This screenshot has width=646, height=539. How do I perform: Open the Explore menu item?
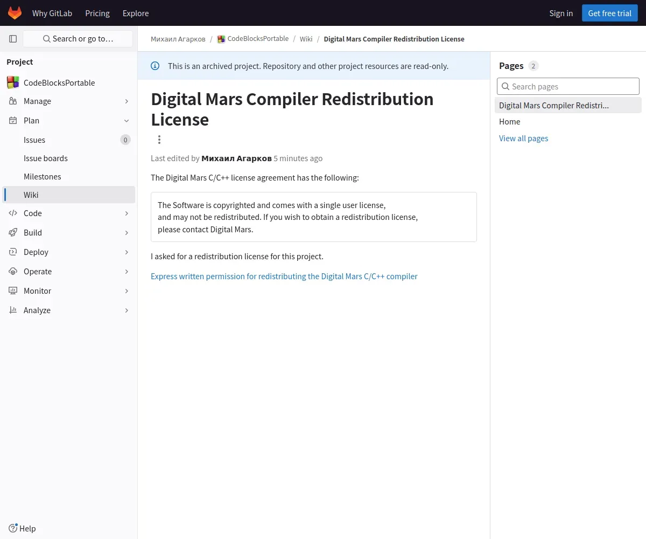[x=136, y=13]
